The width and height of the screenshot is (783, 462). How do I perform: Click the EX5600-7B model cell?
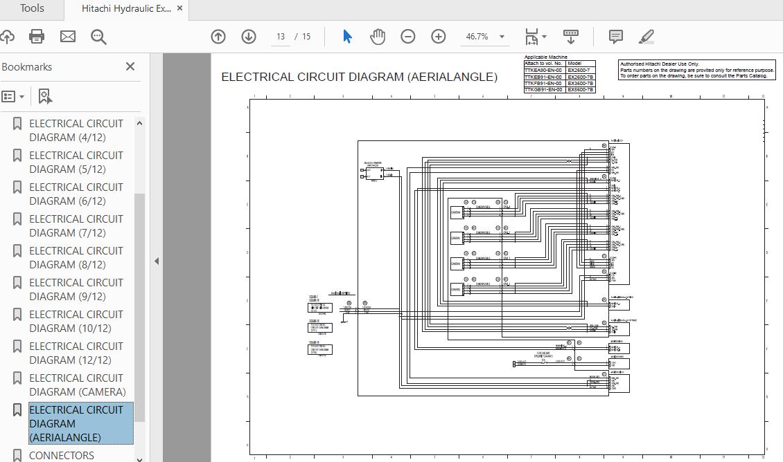[580, 90]
